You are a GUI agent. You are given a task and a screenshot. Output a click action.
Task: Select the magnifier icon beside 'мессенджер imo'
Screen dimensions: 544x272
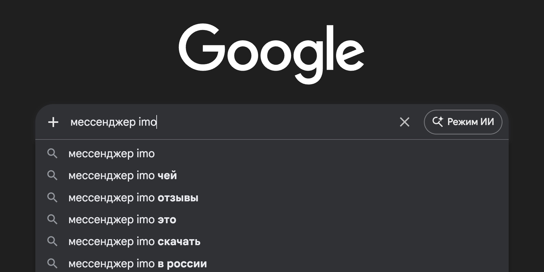coord(53,154)
